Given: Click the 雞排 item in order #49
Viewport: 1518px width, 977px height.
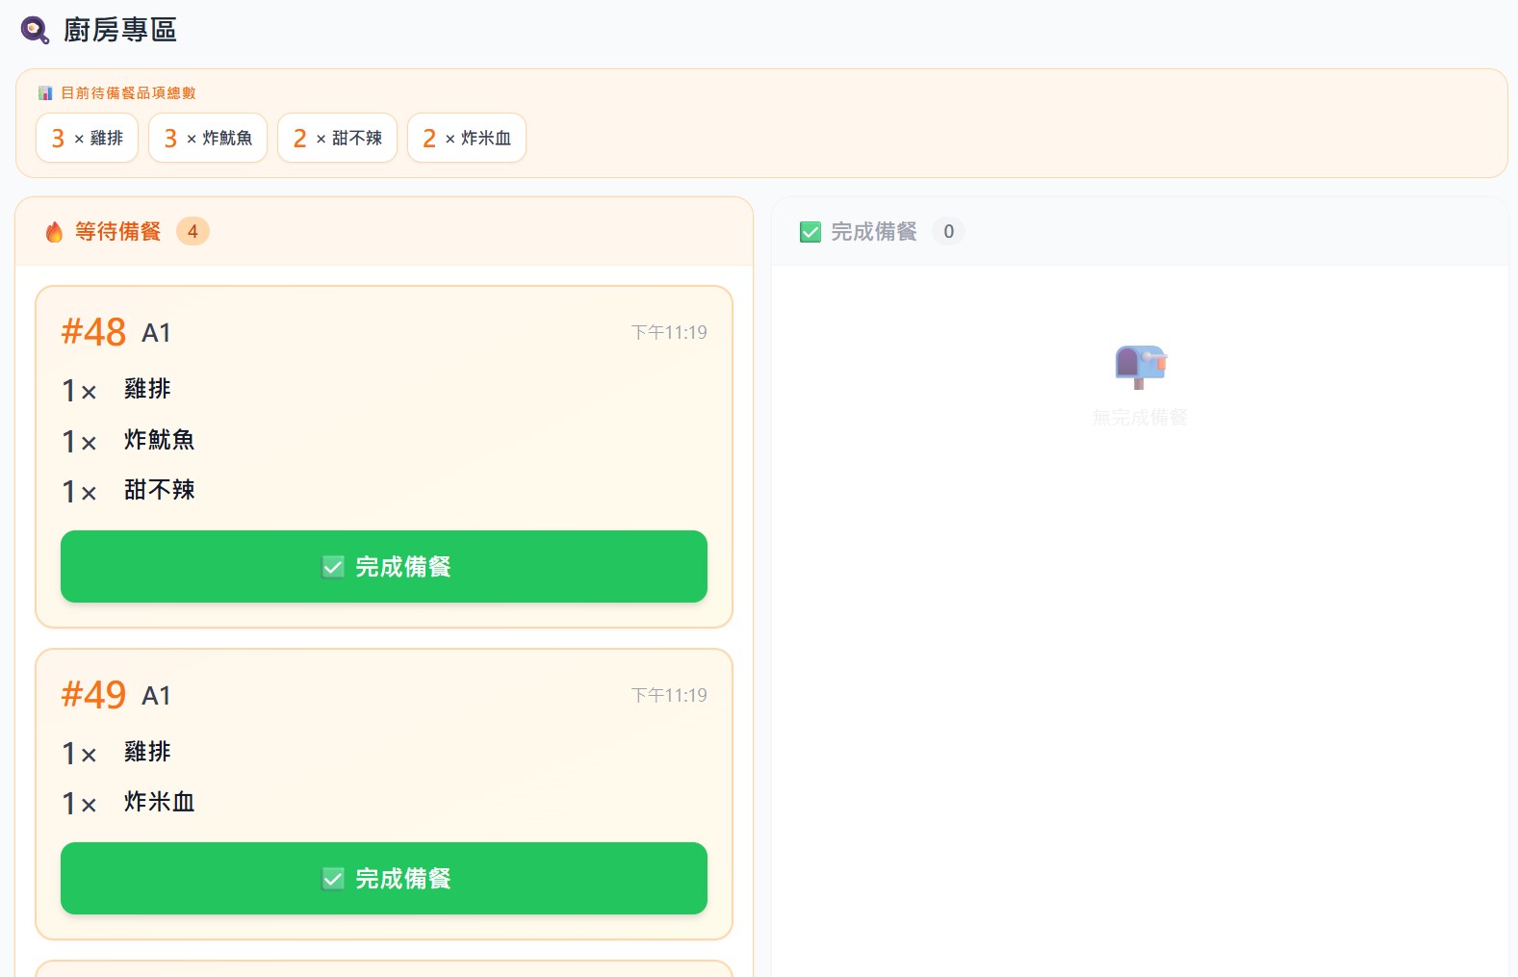Looking at the screenshot, I should tap(147, 752).
